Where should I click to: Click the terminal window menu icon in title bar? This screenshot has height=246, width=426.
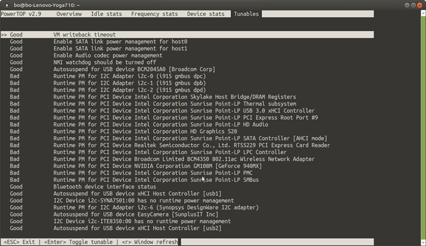[7, 5]
